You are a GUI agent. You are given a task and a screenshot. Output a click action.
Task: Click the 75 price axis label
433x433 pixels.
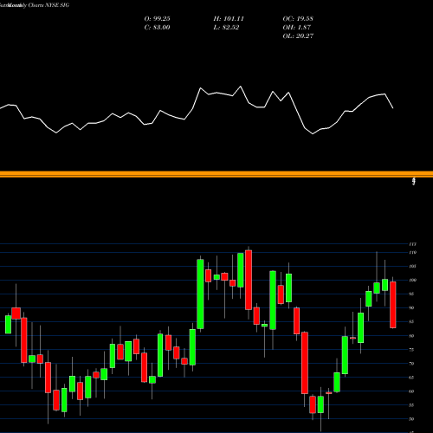click(411, 350)
